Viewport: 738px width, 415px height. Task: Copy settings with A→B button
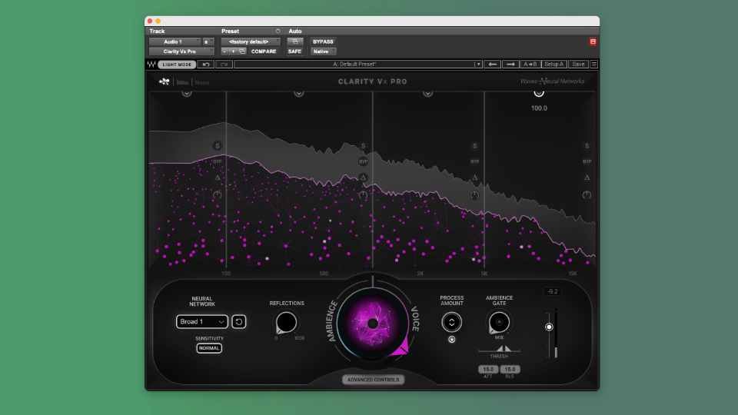point(530,65)
